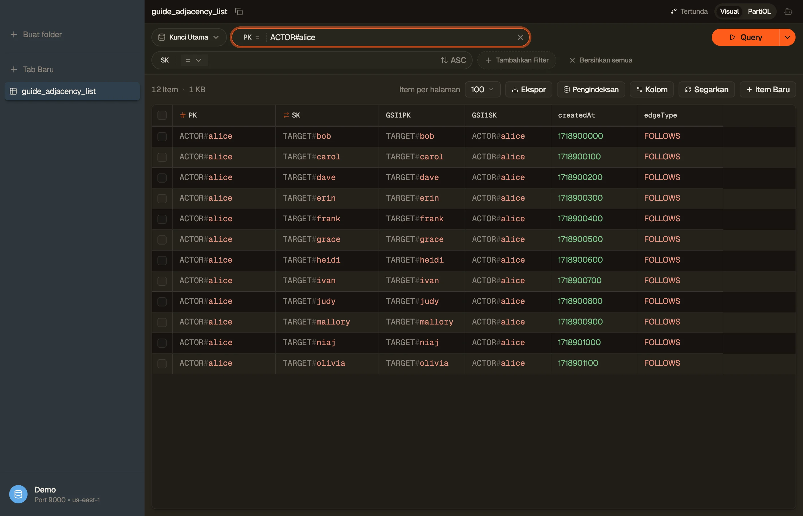The image size is (803, 516).
Task: Expand the Kunci Utama index dropdown
Action: coord(189,37)
